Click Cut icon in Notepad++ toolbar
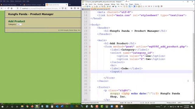 tap(100, 6)
